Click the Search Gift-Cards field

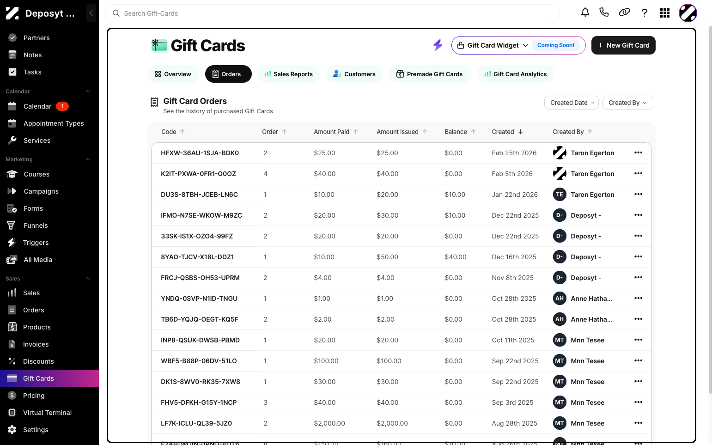[332, 13]
